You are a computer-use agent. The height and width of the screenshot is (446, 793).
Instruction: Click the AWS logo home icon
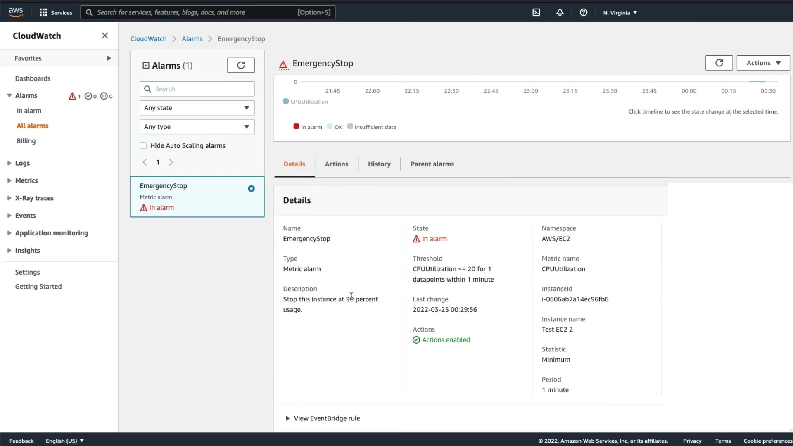point(16,12)
